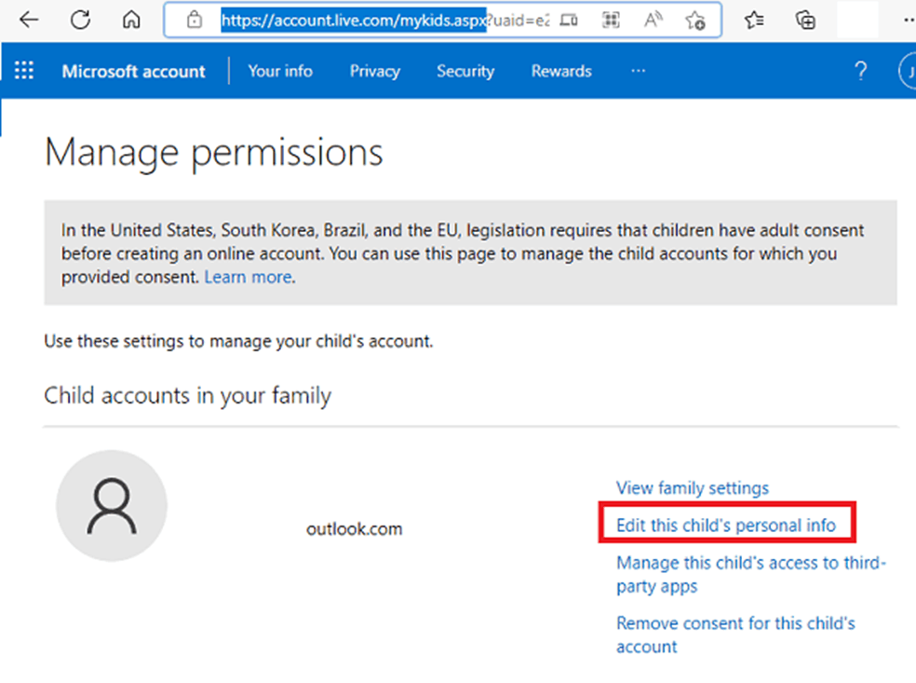This screenshot has height=683, width=916.
Task: Click the outlook.com child email text
Action: point(354,528)
